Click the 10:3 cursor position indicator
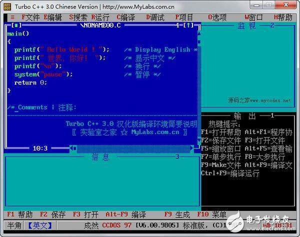300x237 pixels. 40,148
